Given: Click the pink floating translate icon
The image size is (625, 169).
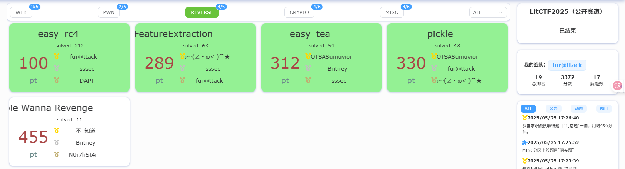Looking at the screenshot, I should pyautogui.click(x=617, y=86).
